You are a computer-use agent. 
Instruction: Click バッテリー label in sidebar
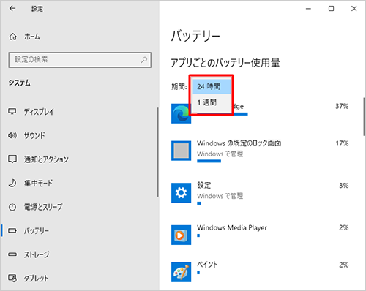37,230
